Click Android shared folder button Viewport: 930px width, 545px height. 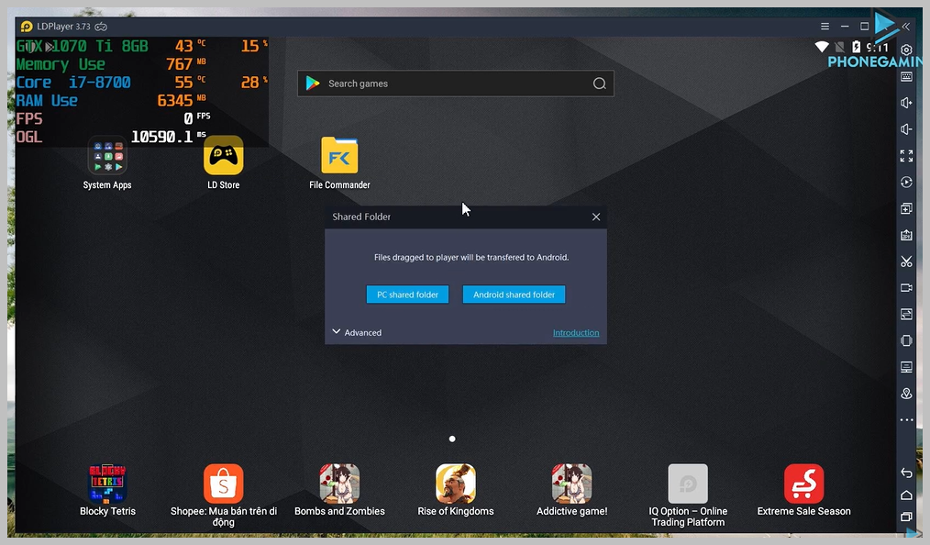(x=515, y=295)
